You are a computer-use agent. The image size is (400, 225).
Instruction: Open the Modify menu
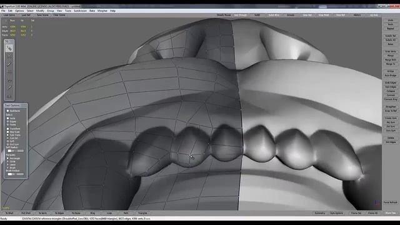coord(40,11)
